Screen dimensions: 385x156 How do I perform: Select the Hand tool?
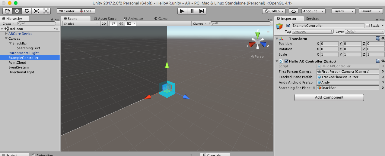(x=7, y=11)
